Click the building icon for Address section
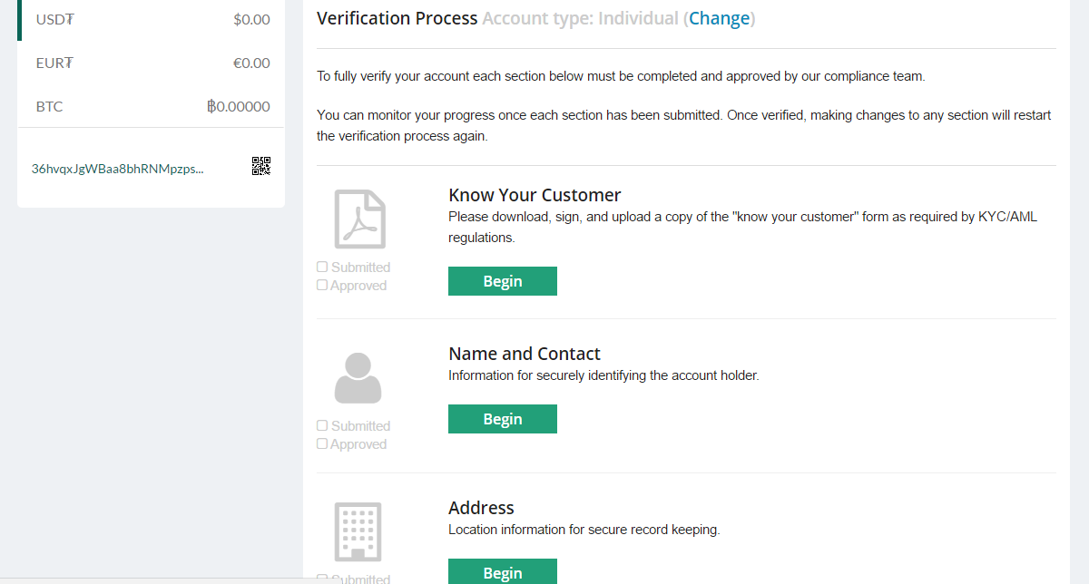This screenshot has width=1089, height=584. click(358, 530)
